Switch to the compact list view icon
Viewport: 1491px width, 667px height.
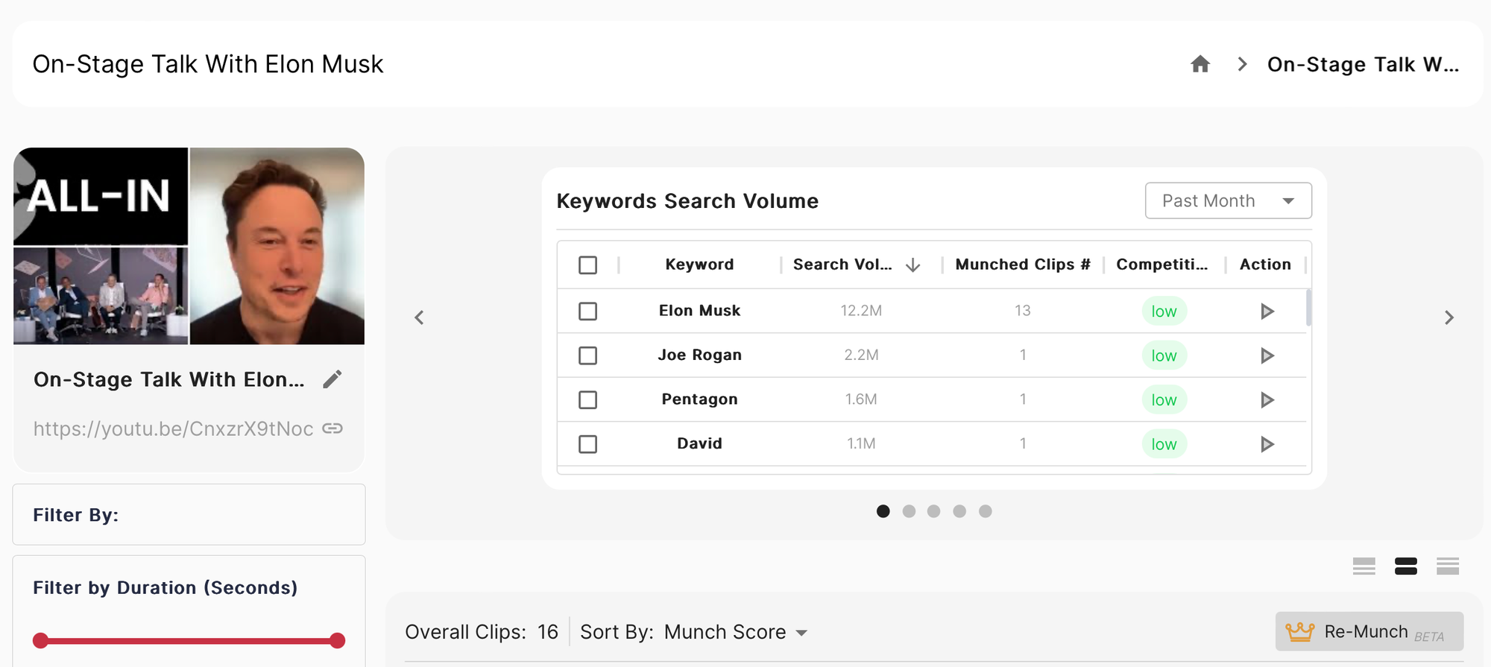coord(1447,566)
